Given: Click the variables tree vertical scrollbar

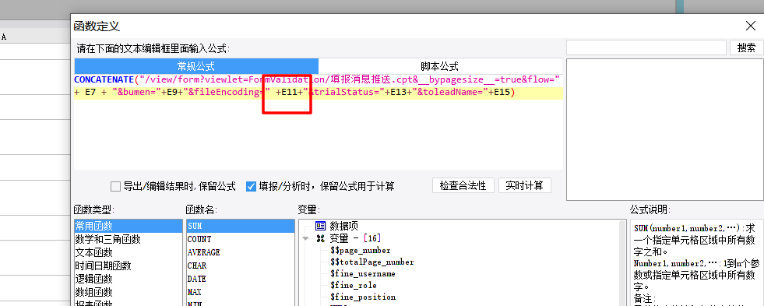Looking at the screenshot, I should click(622, 262).
